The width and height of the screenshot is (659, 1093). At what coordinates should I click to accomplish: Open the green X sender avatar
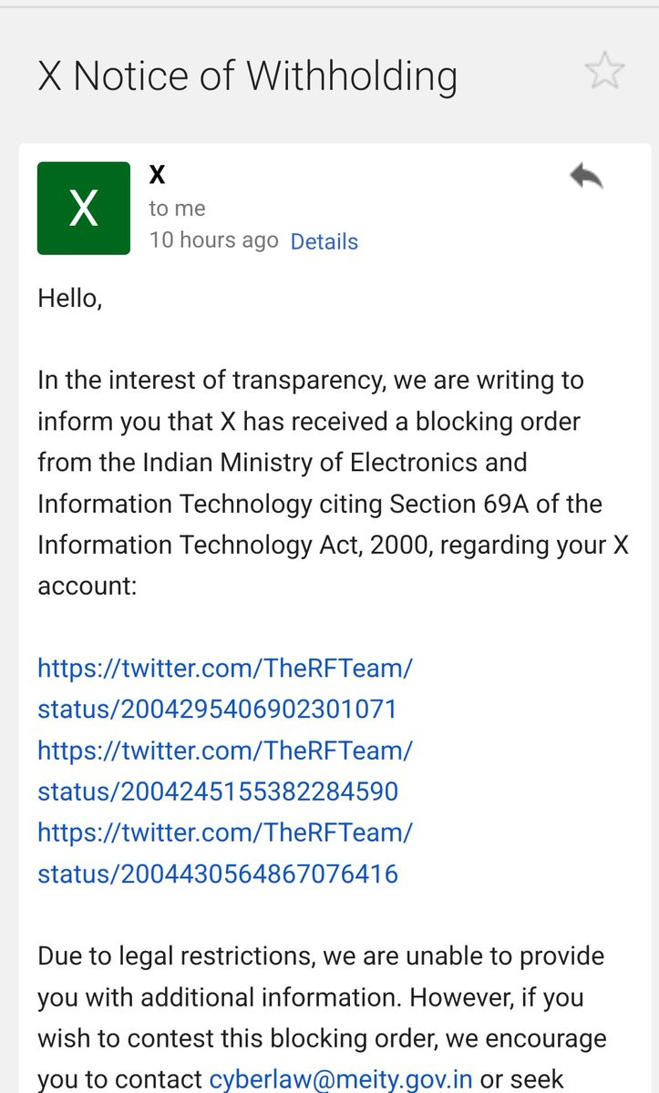pos(84,209)
